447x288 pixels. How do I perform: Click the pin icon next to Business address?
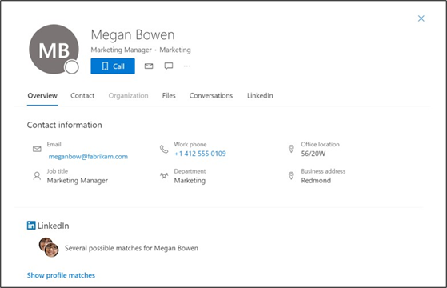click(x=291, y=176)
